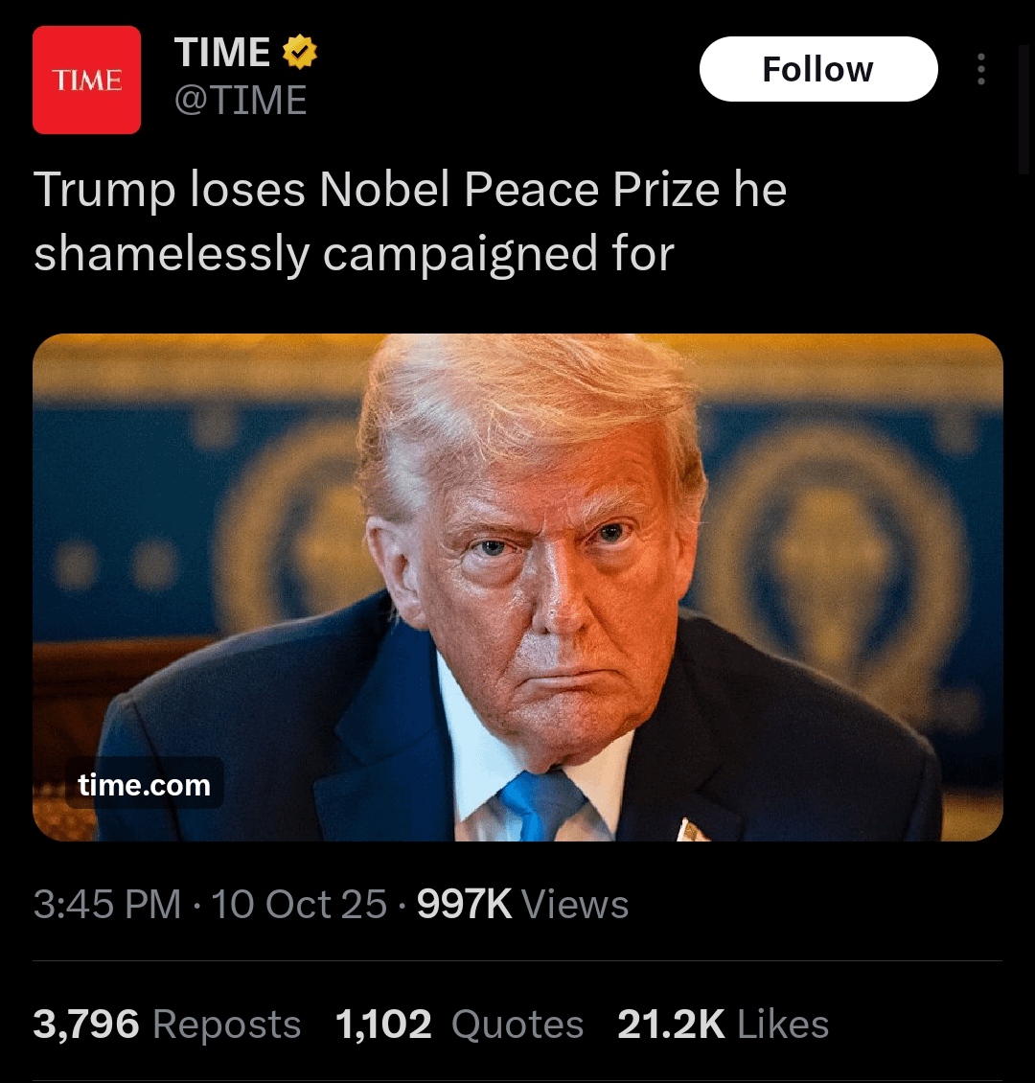Click the word Reposts

(x=226, y=1024)
